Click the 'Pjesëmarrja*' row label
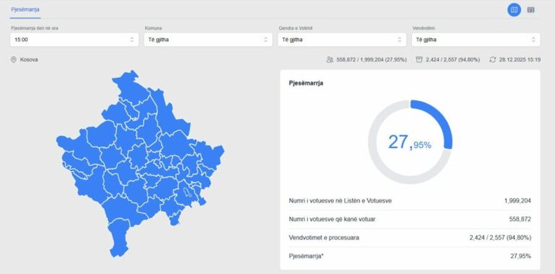This screenshot has width=555, height=274. tap(306, 256)
